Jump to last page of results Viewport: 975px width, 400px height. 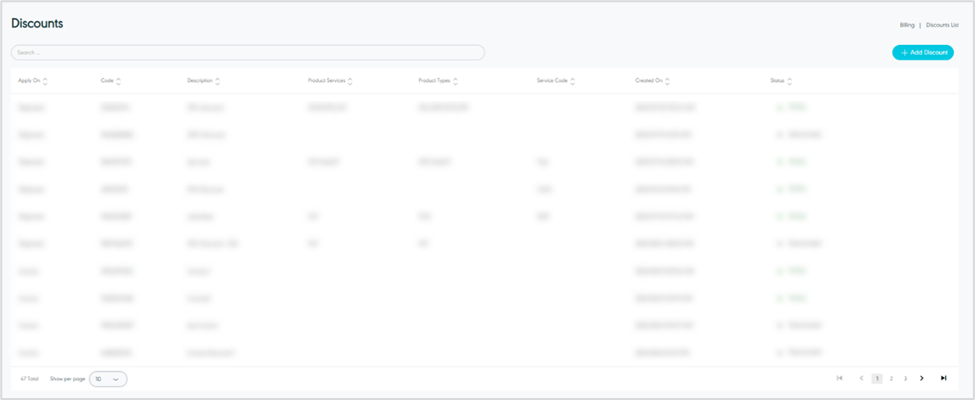pos(943,379)
